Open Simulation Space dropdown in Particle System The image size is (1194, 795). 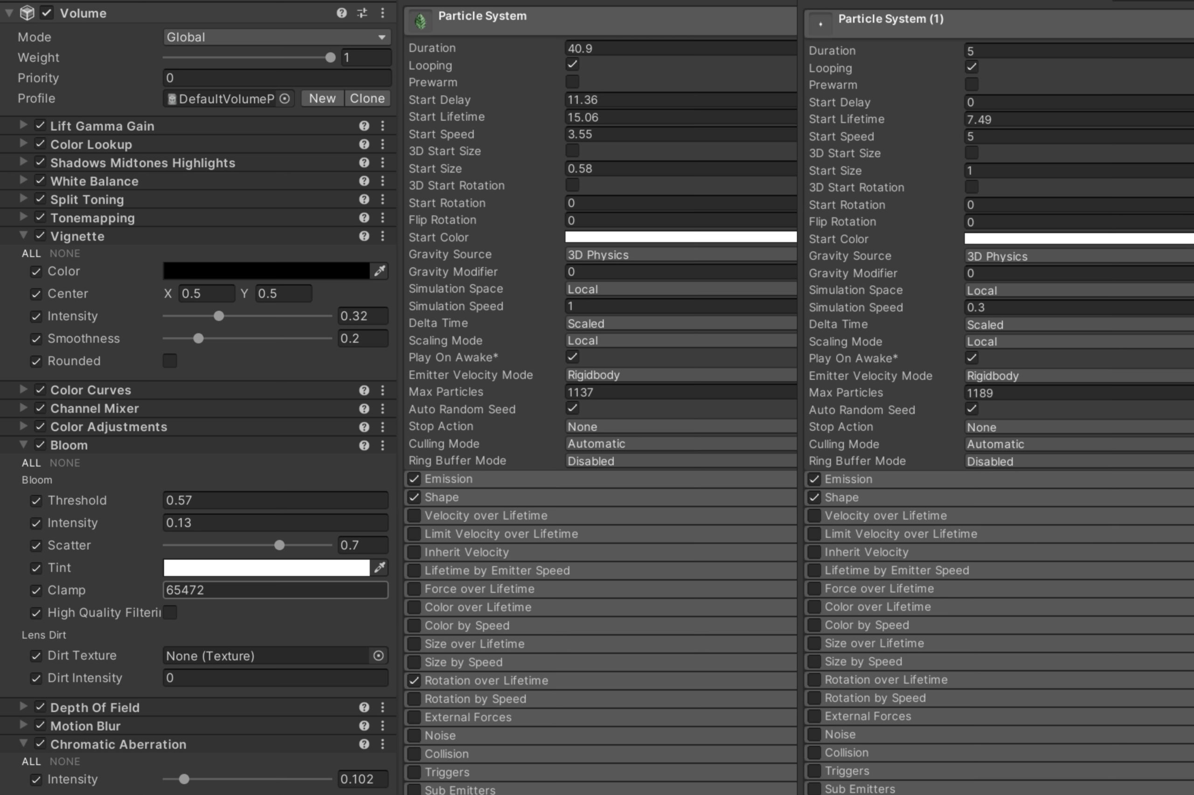pos(680,289)
